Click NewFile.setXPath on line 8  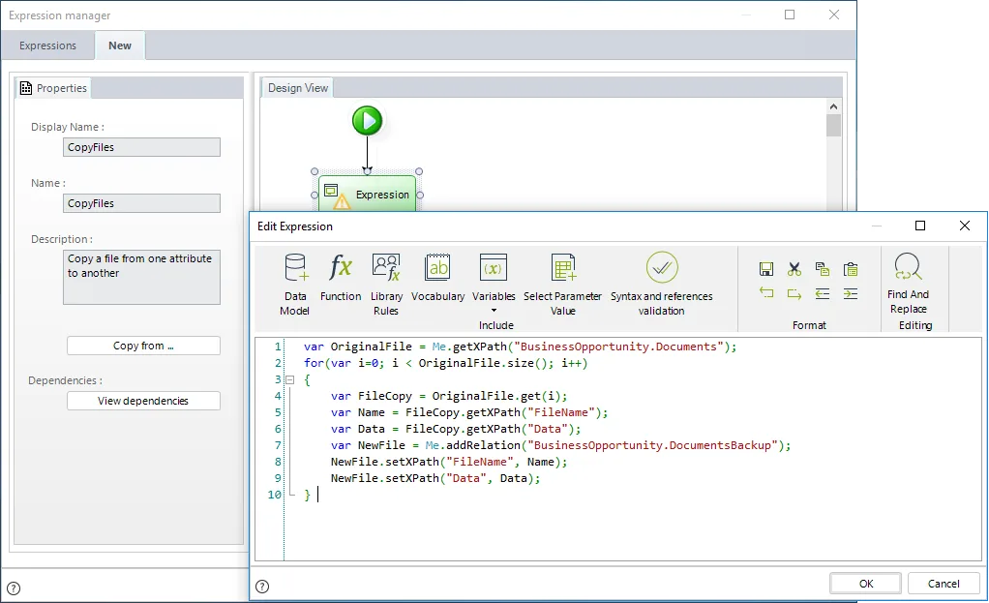click(x=385, y=462)
